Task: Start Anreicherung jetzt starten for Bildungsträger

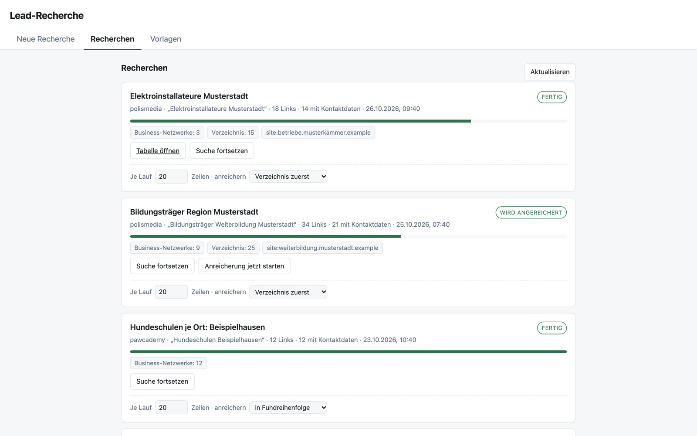Action: tap(244, 266)
